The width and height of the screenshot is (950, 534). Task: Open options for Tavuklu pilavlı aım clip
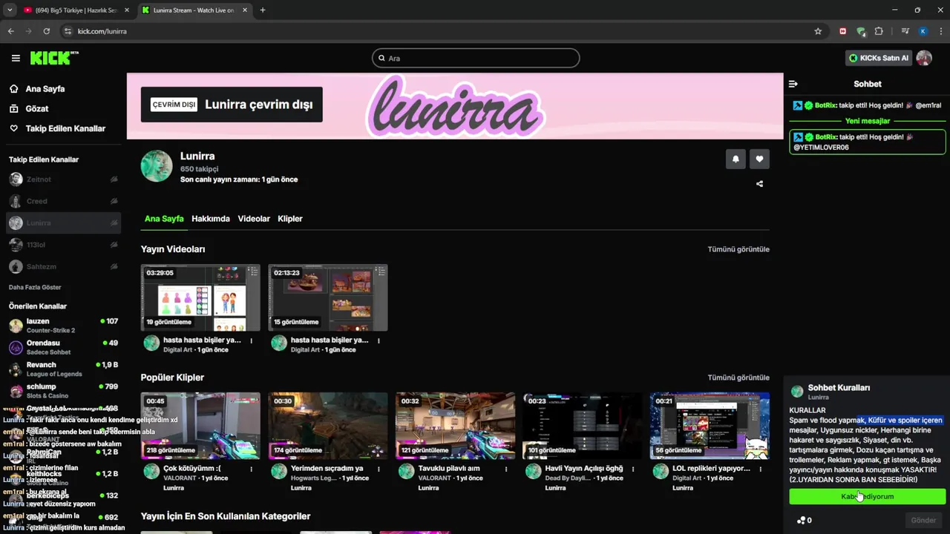(x=506, y=469)
